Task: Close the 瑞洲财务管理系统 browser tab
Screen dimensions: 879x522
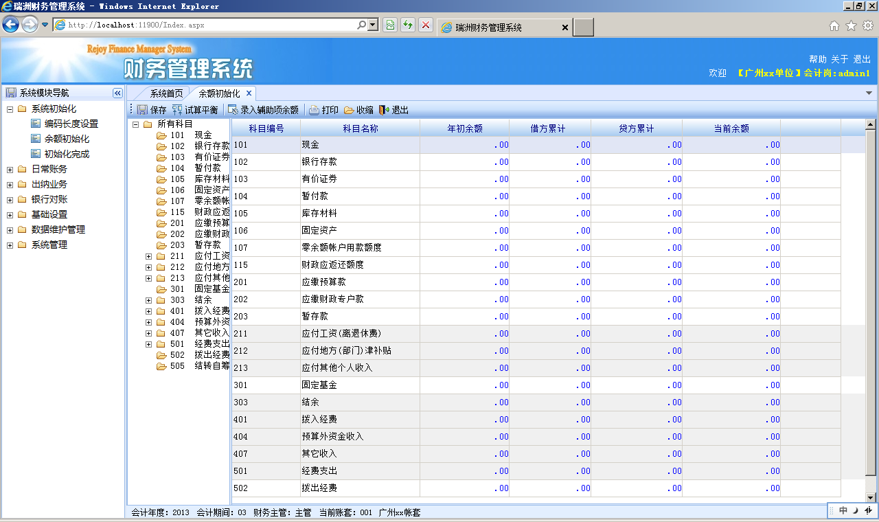Action: point(565,27)
